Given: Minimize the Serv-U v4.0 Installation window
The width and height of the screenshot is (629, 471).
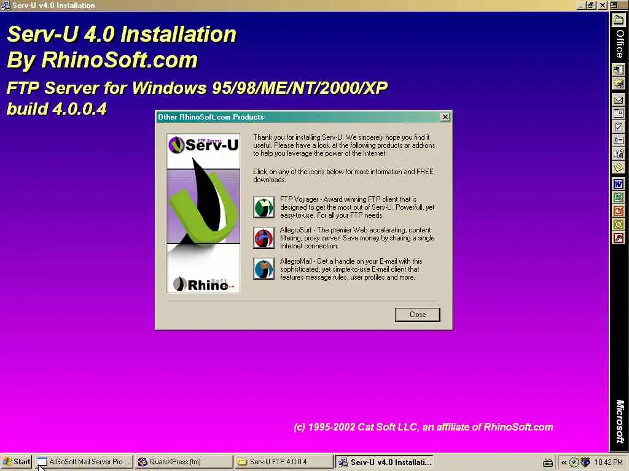Looking at the screenshot, I should click(x=581, y=5).
